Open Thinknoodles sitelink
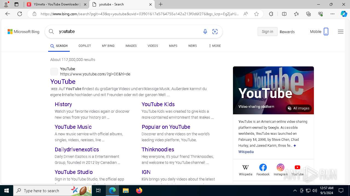Screen dimensions: 350x196 [158, 149]
